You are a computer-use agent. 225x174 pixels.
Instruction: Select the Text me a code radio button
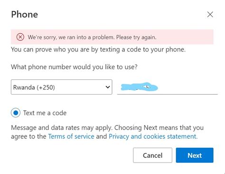16,113
